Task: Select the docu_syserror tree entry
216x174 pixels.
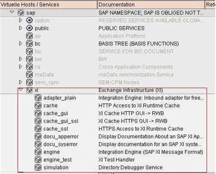Action: [61, 144]
